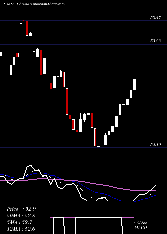167x234 pixels.
Task: Click the FOREX USDMKD bullkhan.tbrjar.com title text
Action: coord(34,4)
